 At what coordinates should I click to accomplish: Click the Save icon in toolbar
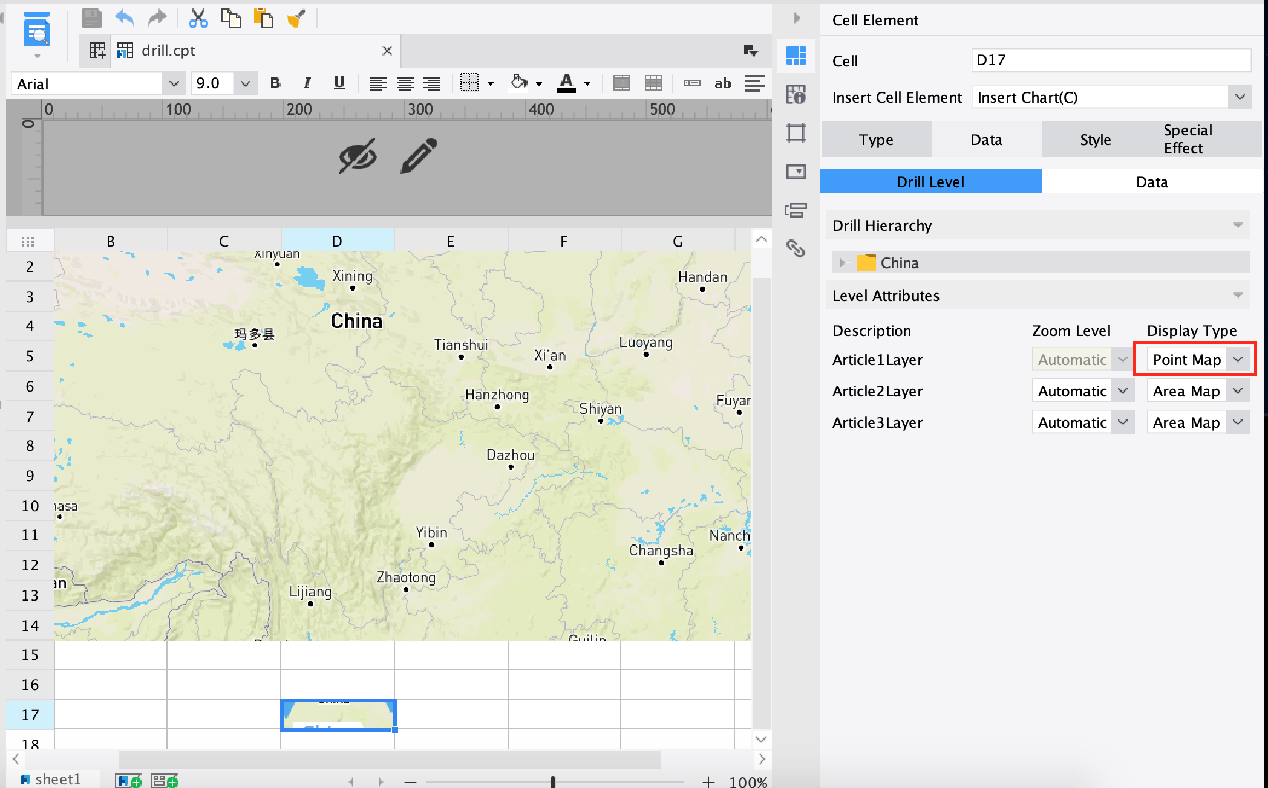(x=92, y=18)
